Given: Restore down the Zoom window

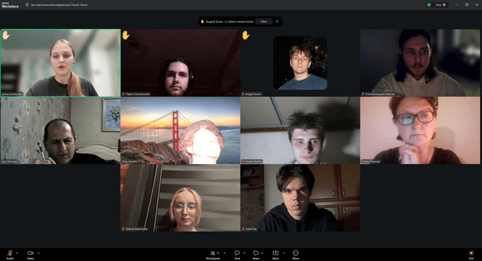Looking at the screenshot, I should (x=467, y=5).
